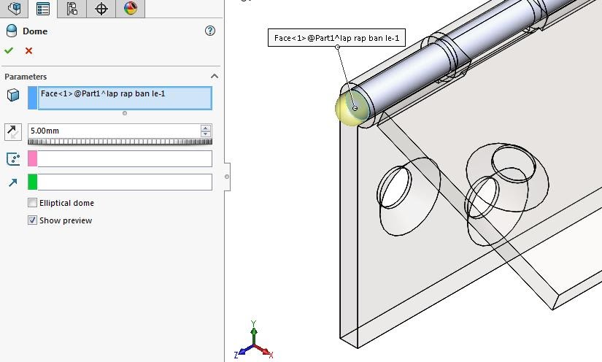Open the FeatureManager design tree tab
The image size is (602, 362).
pyautogui.click(x=14, y=9)
